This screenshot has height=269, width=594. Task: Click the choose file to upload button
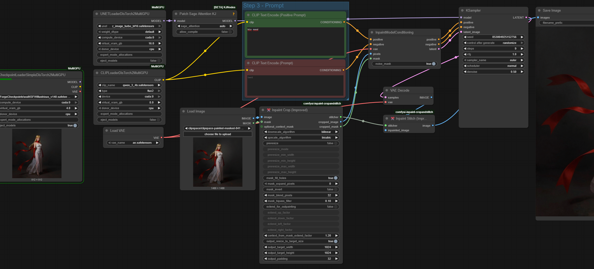(218, 134)
